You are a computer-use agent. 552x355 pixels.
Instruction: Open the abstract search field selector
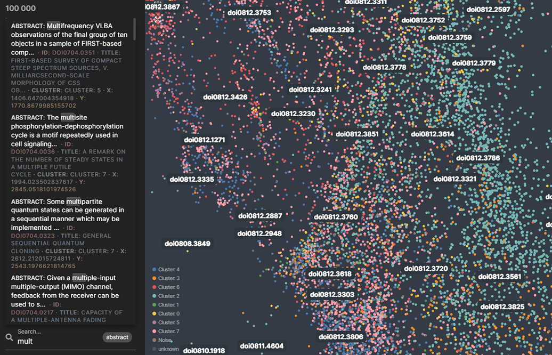click(x=117, y=337)
